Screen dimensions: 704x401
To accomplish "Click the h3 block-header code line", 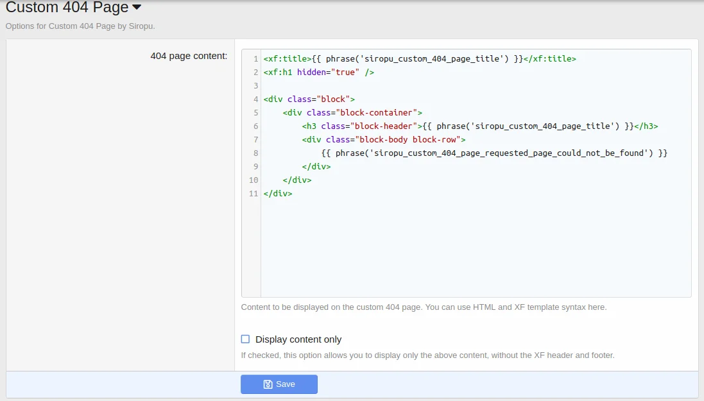I will point(480,126).
